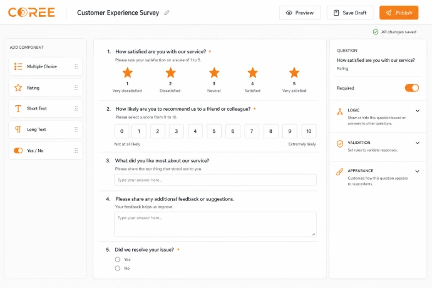The height and width of the screenshot is (288, 432).
Task: Choose recommendation score 3
Action: pyautogui.click(x=177, y=131)
